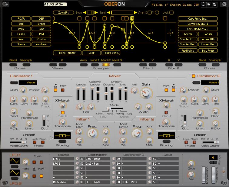
Task: Click the mixer Gain knob
Action: [x=146, y=94]
